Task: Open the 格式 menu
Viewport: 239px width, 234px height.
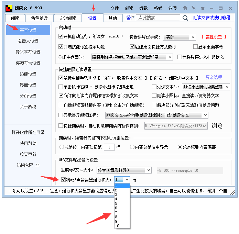Action: click(158, 8)
